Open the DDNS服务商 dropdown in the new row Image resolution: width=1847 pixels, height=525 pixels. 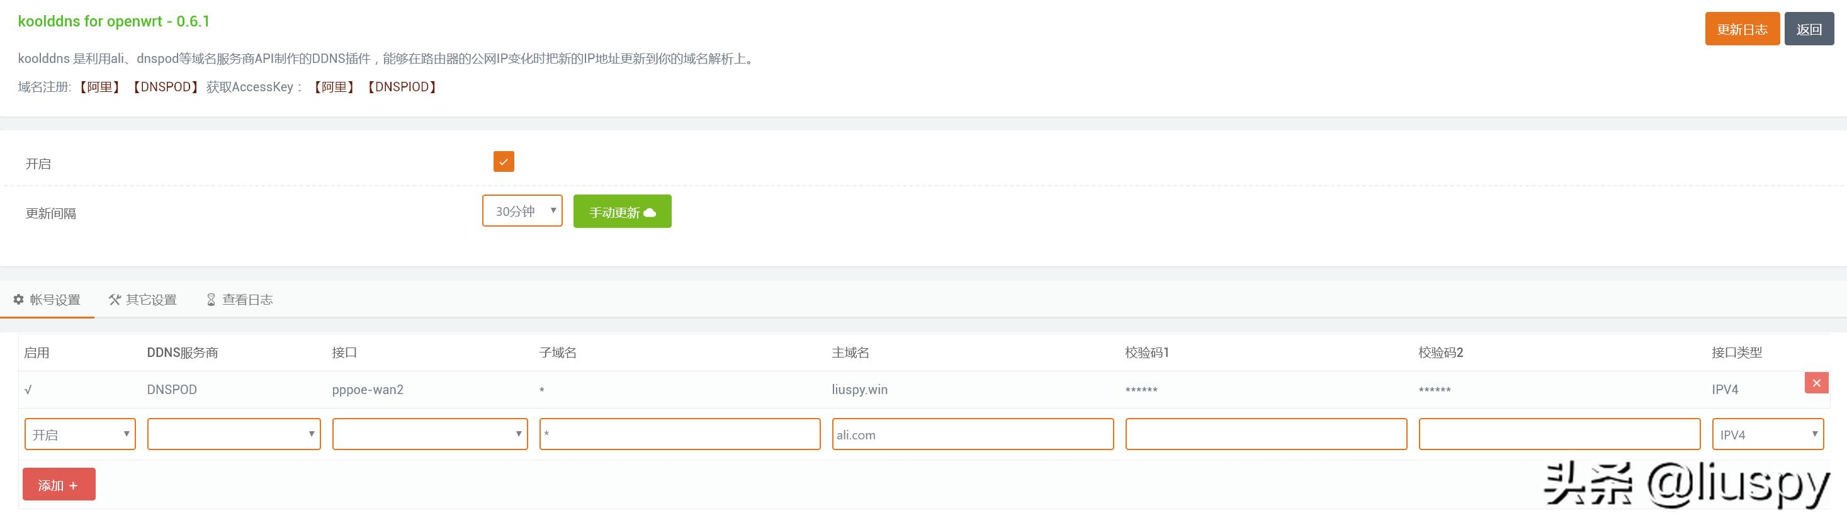tap(234, 434)
